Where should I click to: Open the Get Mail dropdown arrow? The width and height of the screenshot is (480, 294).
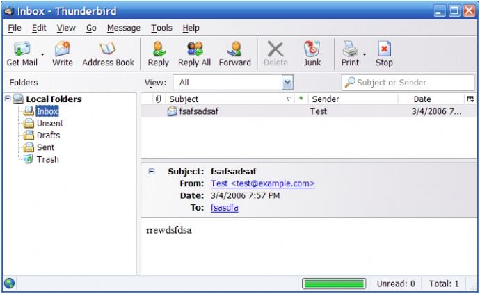[42, 55]
